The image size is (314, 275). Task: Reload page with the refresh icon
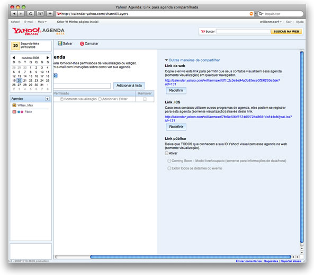coord(30,14)
